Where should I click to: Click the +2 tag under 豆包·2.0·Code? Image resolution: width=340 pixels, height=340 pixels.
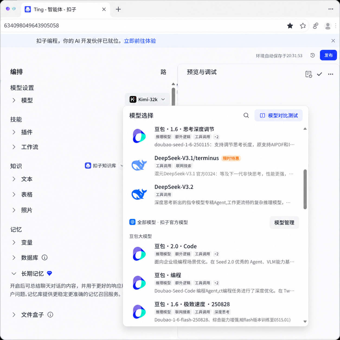(216, 254)
